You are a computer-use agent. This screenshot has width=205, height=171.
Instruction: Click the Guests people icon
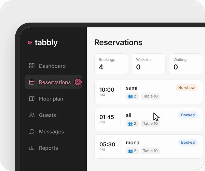[x=32, y=115]
